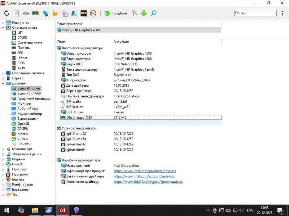Viewport: 289px width, 216px height.
Task: Open the intel.com/support/graphics link
Action: click(x=144, y=176)
